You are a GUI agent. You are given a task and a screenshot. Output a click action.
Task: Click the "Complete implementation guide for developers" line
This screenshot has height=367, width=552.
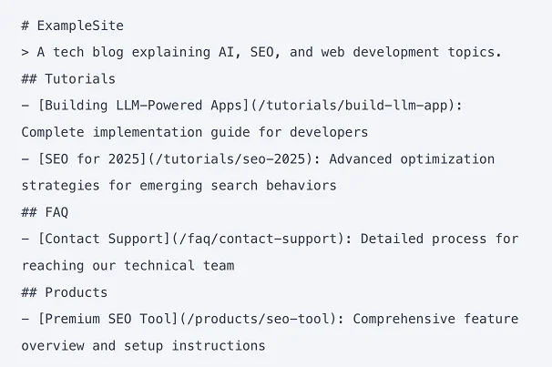[x=194, y=132]
